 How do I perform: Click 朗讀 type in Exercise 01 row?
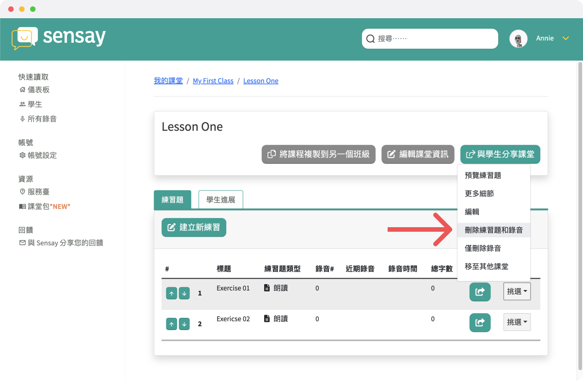click(x=276, y=288)
